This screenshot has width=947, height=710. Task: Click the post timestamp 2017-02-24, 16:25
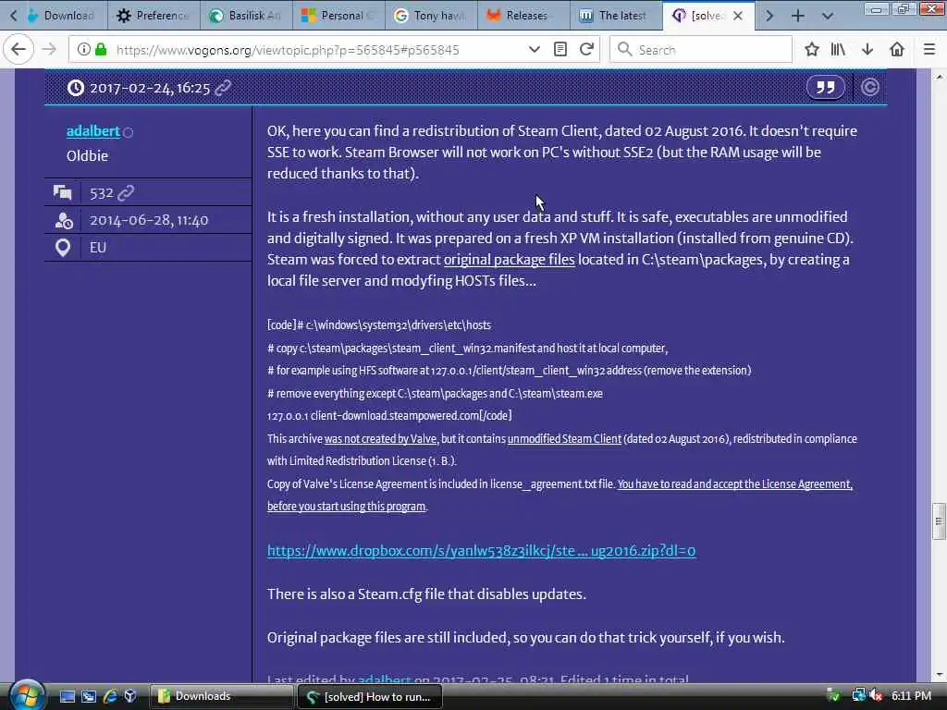[x=150, y=88]
